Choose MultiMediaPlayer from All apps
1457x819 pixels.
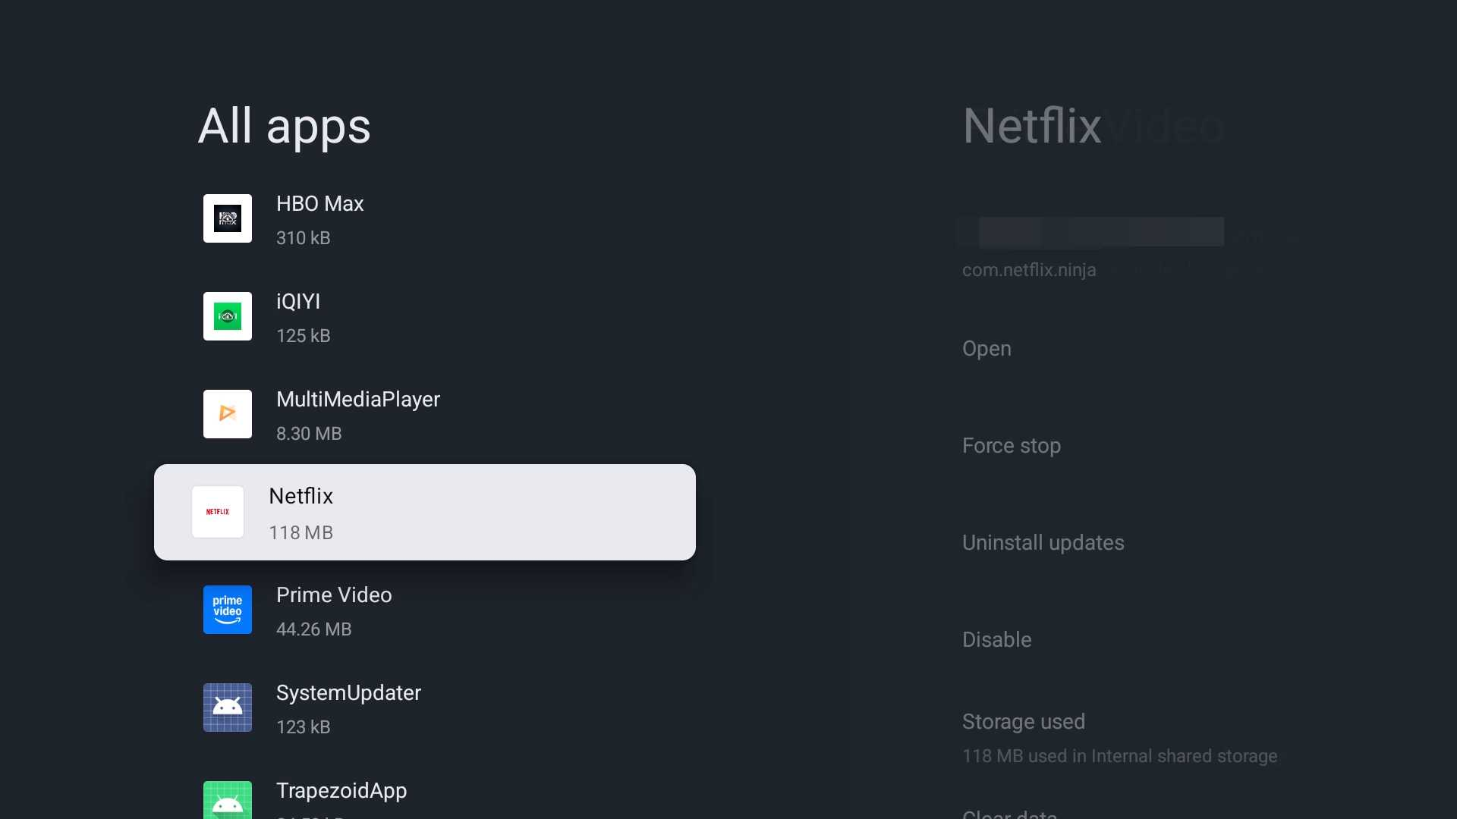point(425,415)
